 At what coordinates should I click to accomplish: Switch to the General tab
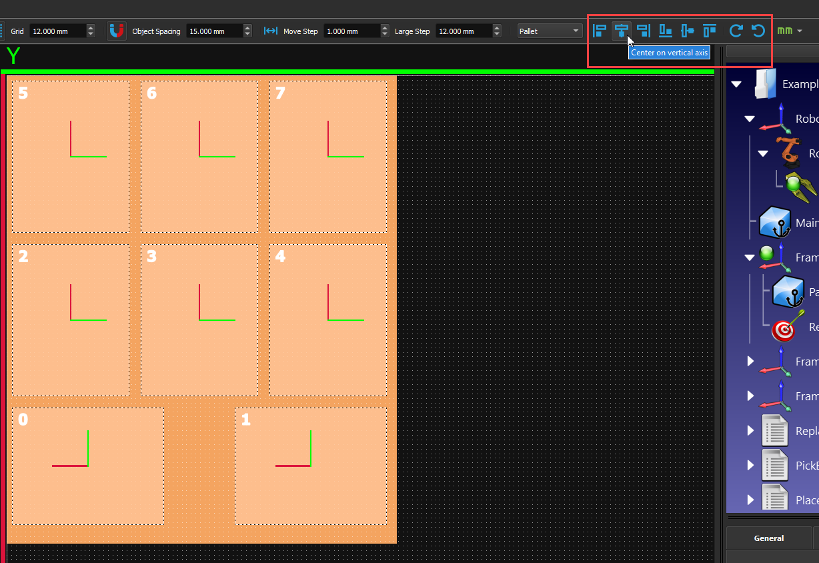[x=768, y=538]
